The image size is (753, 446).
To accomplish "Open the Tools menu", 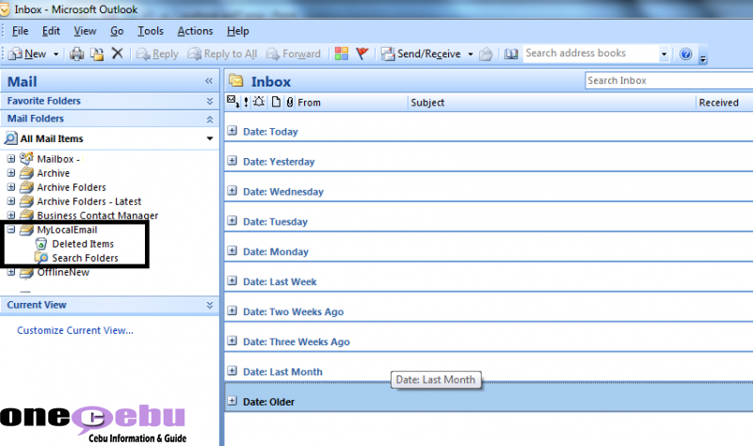I will [151, 31].
